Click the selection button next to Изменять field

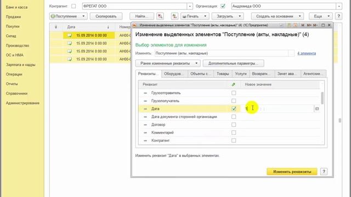pos(291,54)
